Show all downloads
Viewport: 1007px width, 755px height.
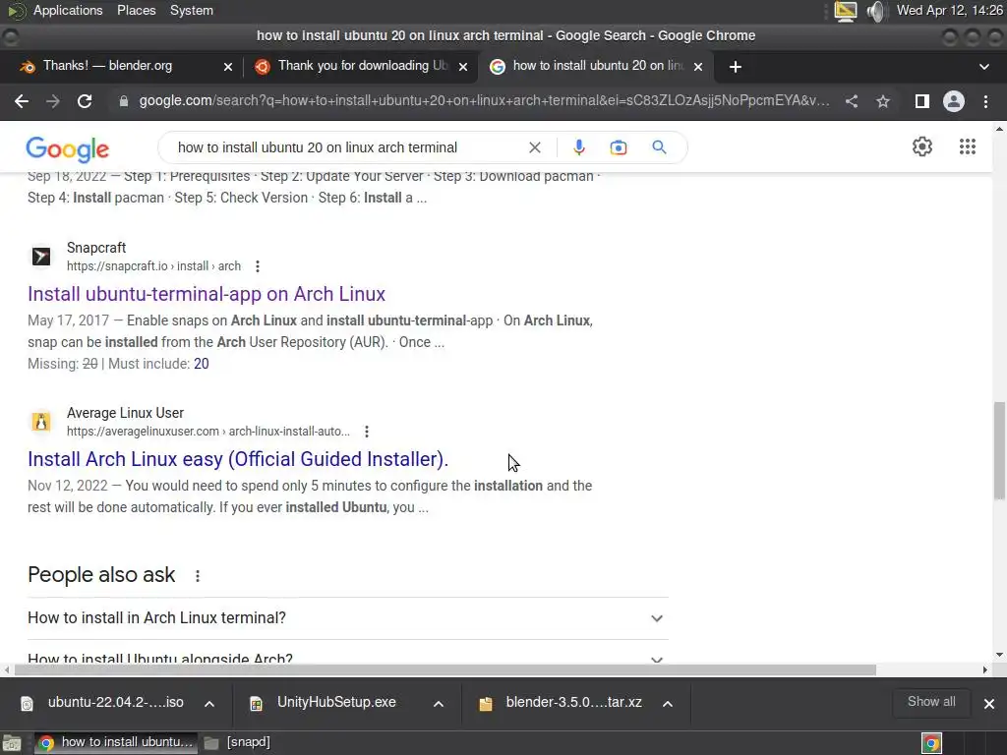pos(931,702)
